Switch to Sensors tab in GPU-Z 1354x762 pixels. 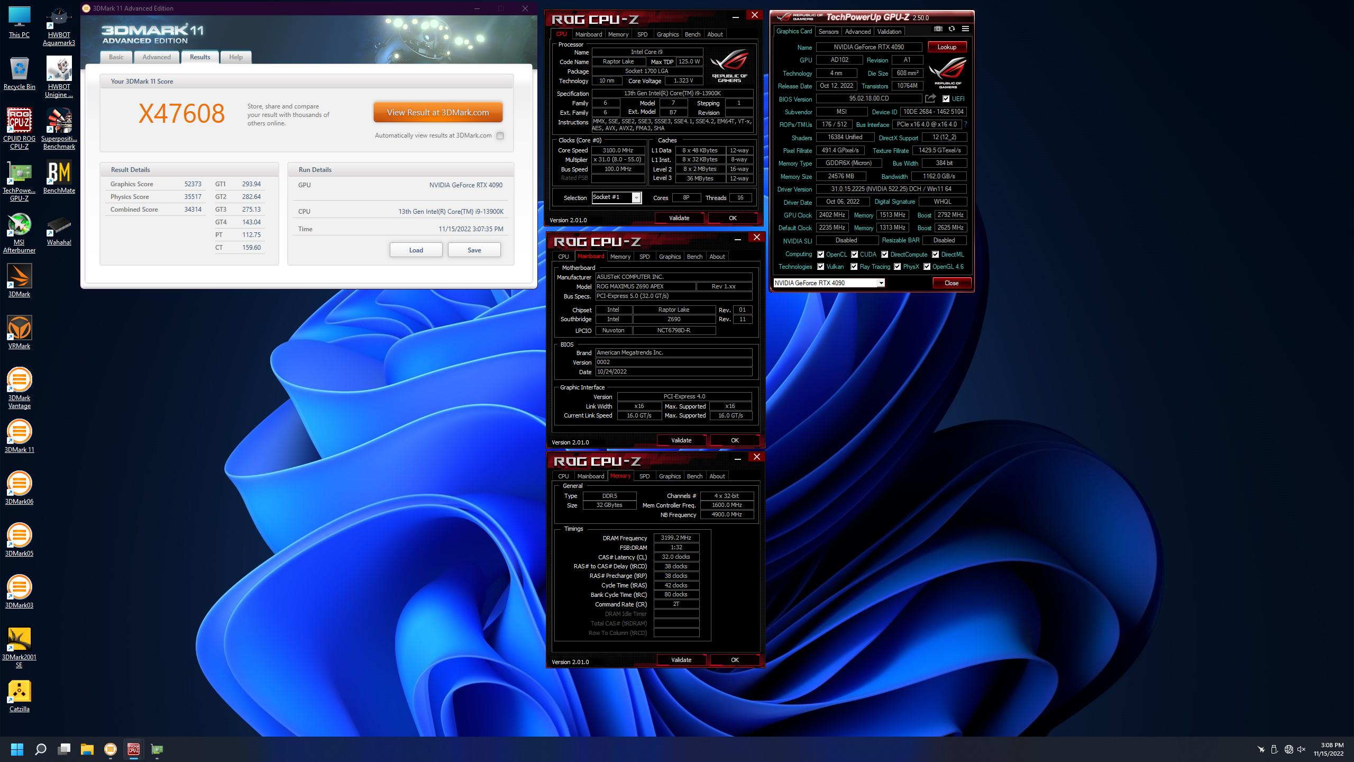point(828,32)
